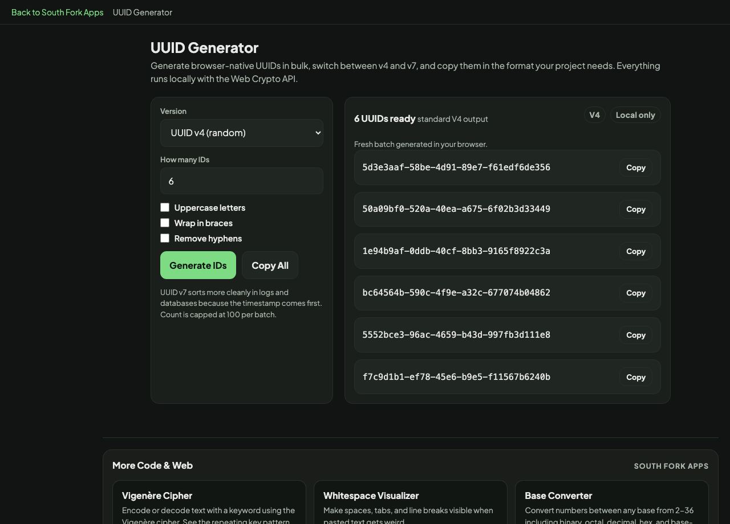
Task: Focus the How many IDs field
Action: click(242, 181)
